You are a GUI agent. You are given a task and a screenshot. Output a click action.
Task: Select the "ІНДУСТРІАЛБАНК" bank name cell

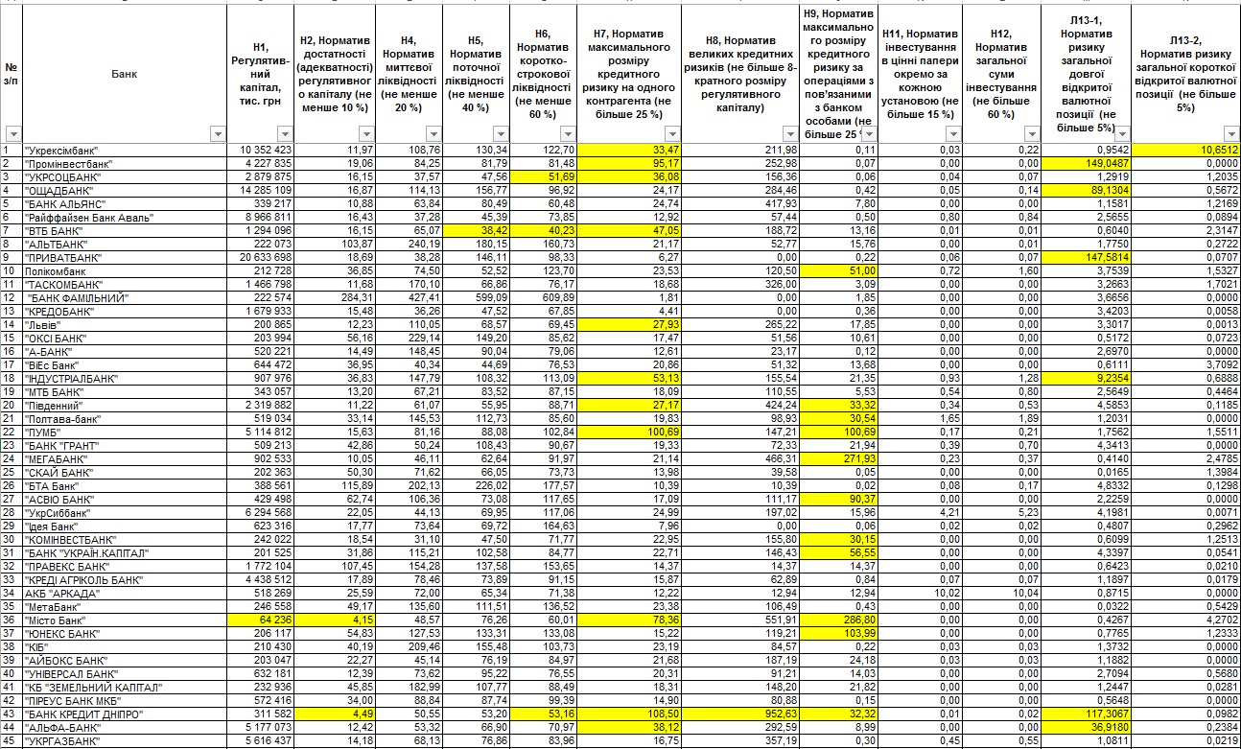[x=124, y=379]
